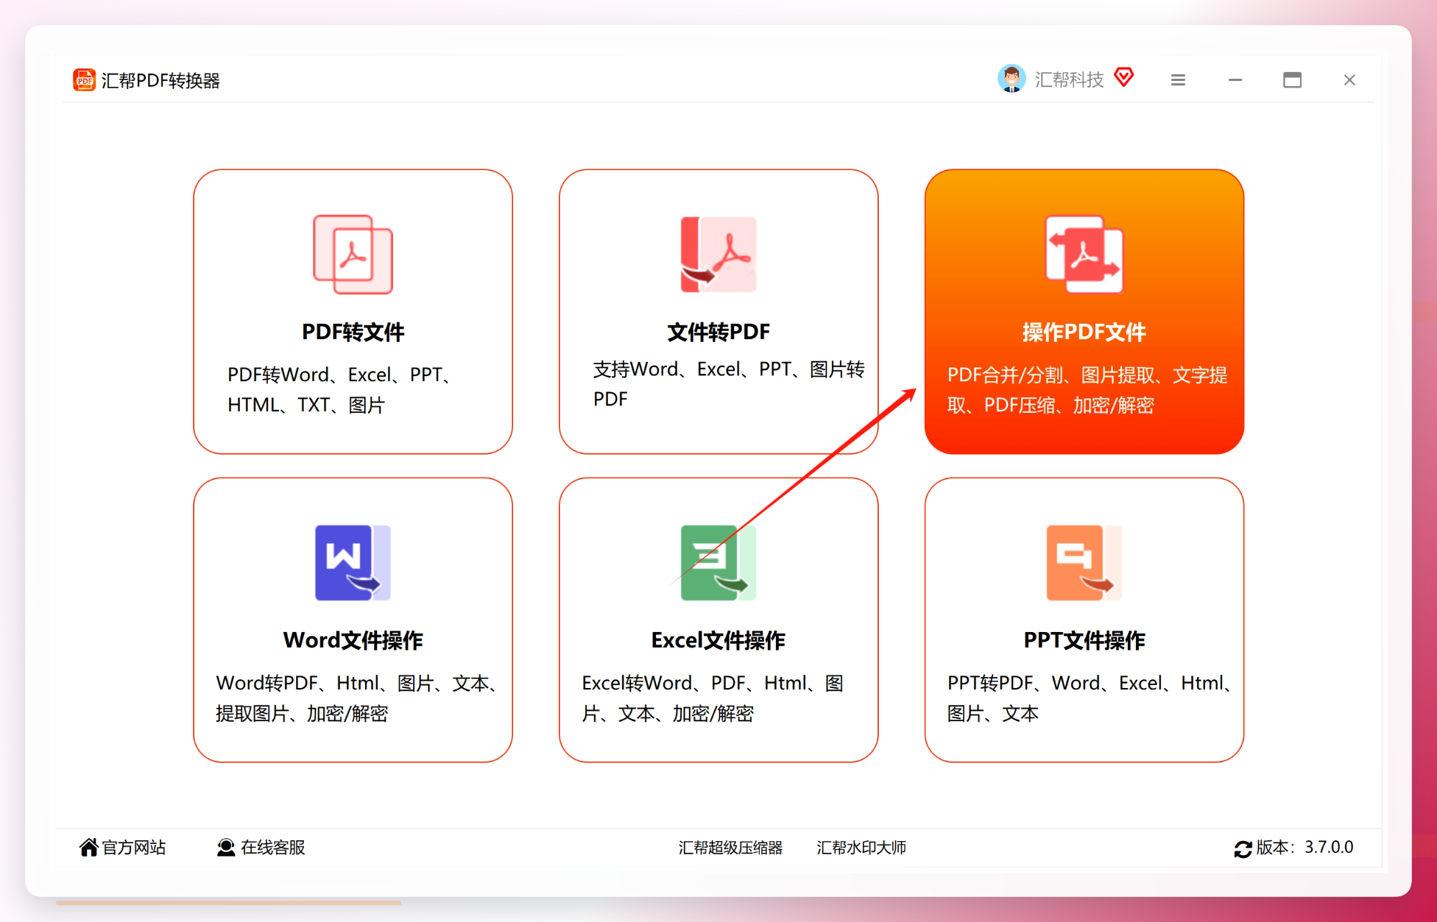Click the 汇帮PDF转换器 app logo
1437x922 pixels.
click(84, 79)
